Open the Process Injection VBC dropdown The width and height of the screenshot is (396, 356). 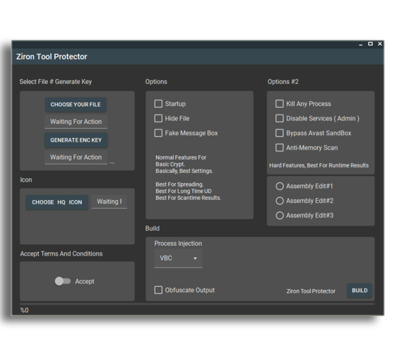tap(178, 258)
